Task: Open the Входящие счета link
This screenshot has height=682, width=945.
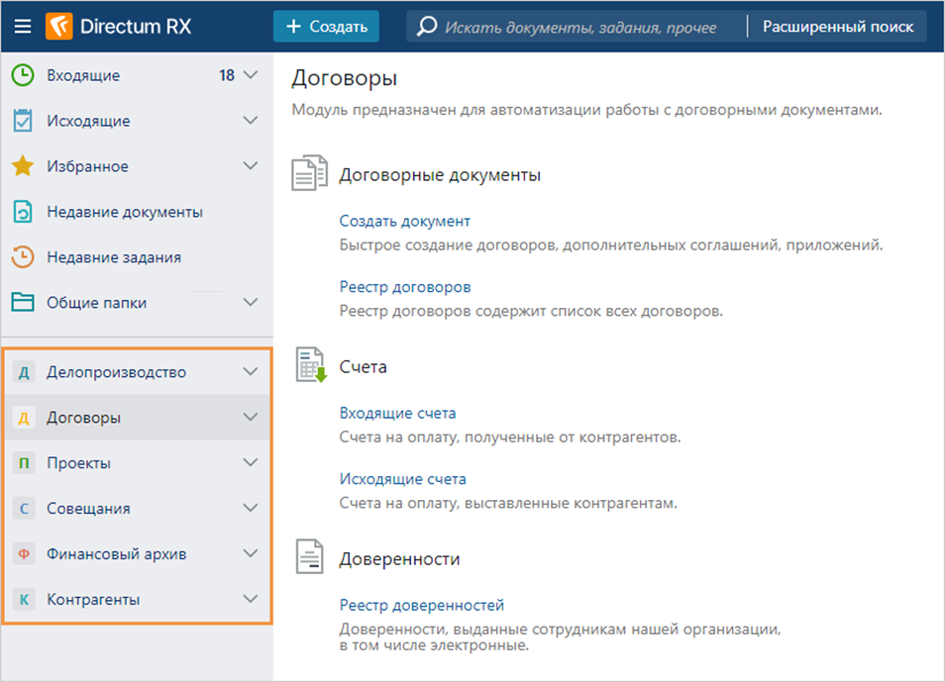Action: pos(398,414)
